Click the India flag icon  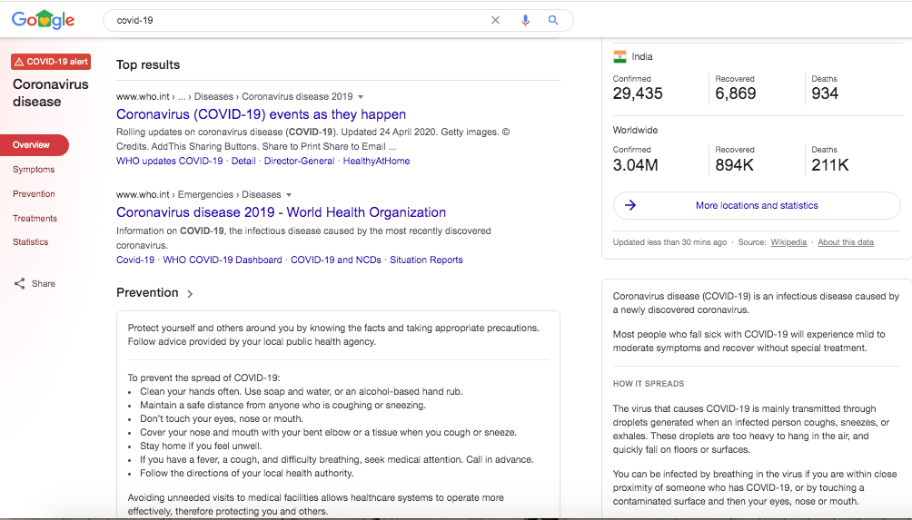(620, 56)
